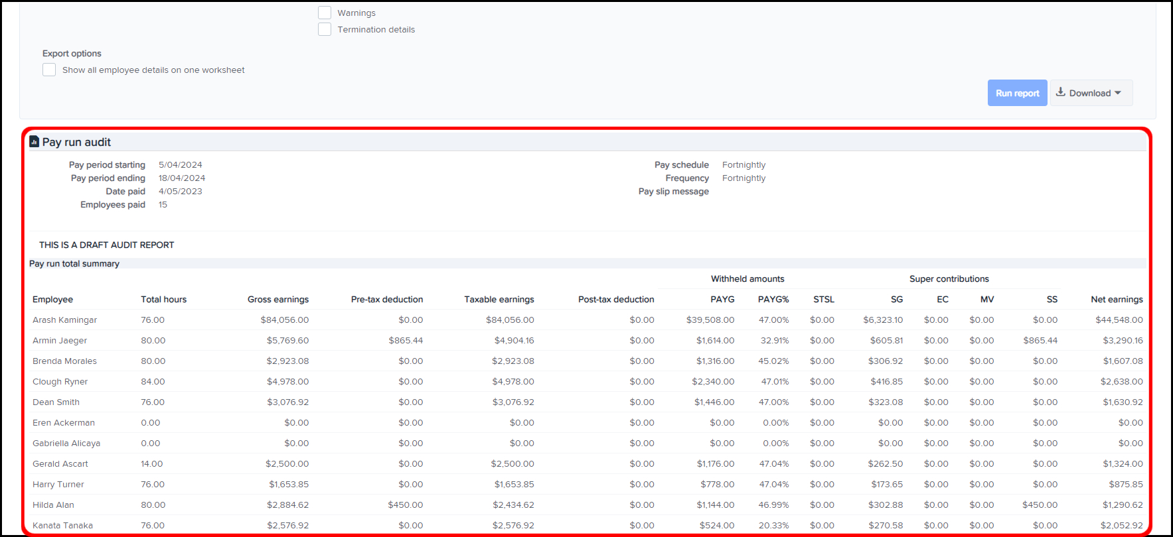This screenshot has height=537, width=1173.
Task: Click Armin Jaeger's pre-tax deduction $865.44
Action: coord(406,341)
